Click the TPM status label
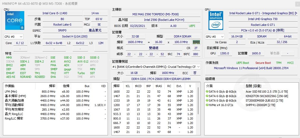This screenshot has width=300, height=138. point(279,63)
